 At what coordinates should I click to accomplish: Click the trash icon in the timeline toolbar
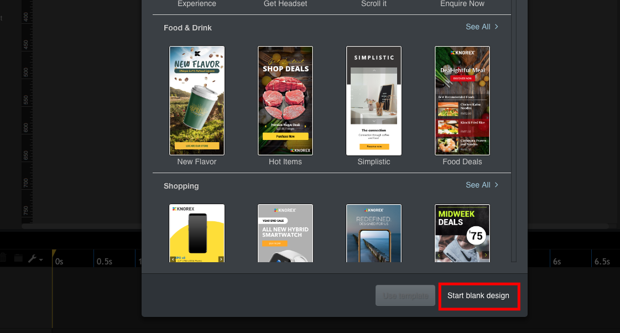tap(3, 258)
